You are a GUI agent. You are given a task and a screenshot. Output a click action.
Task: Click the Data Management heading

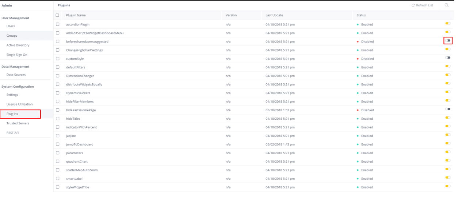pyautogui.click(x=15, y=67)
